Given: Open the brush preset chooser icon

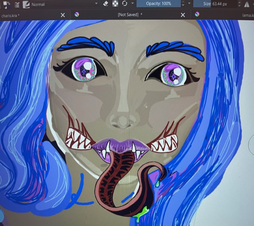Looking at the screenshot, I should pos(26,4).
